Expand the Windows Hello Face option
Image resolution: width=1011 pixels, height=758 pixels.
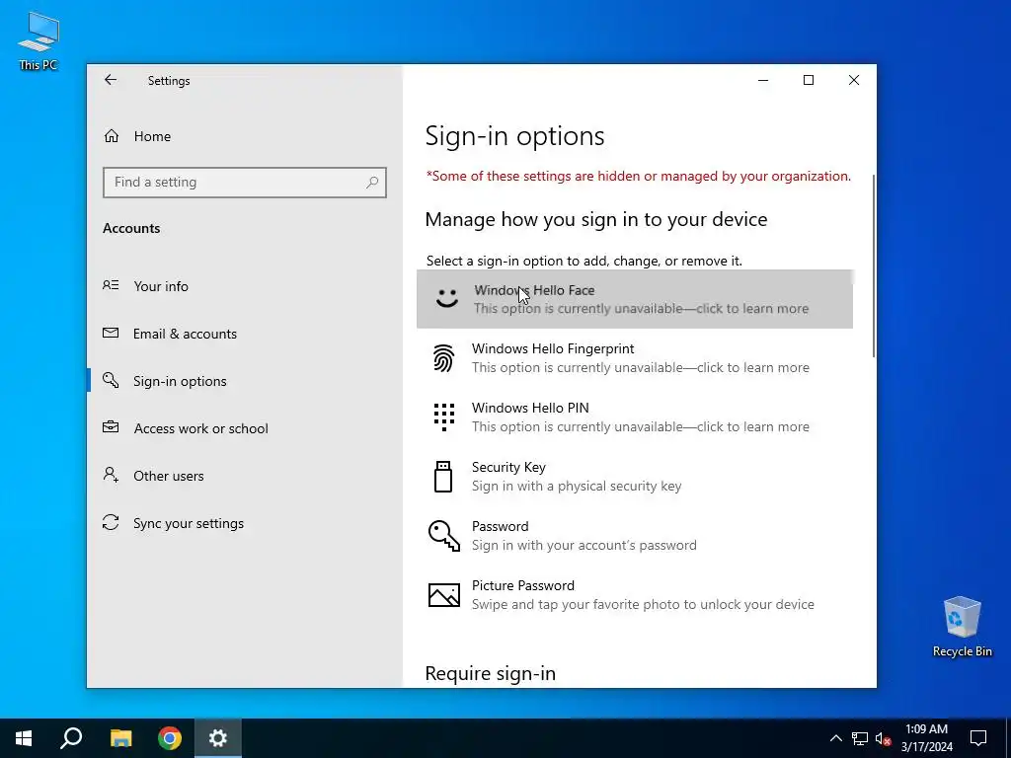tap(635, 299)
